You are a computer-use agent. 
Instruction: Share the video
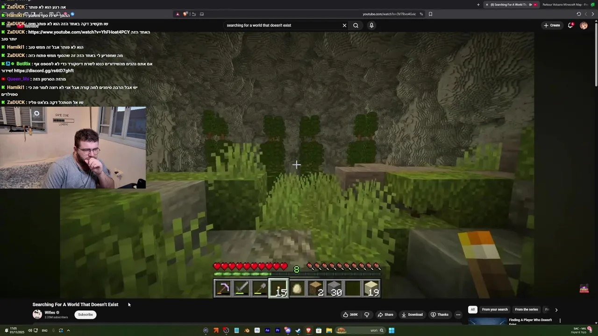385,315
